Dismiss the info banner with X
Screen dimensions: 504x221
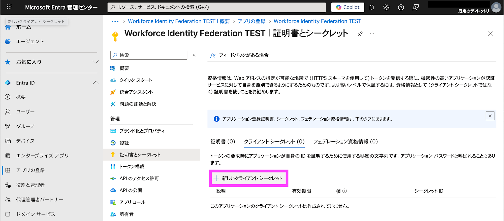490,116
